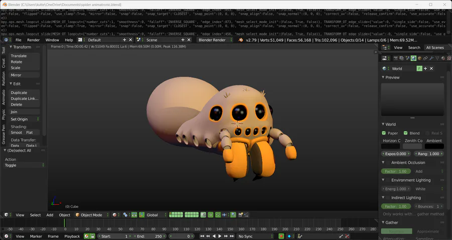Click the Rotate button
The width and height of the screenshot is (452, 240).
coord(24,62)
